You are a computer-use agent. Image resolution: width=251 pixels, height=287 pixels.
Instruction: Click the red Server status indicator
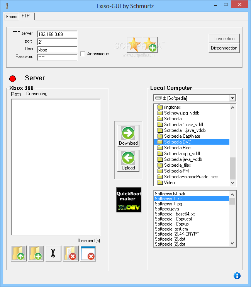coord(13,79)
